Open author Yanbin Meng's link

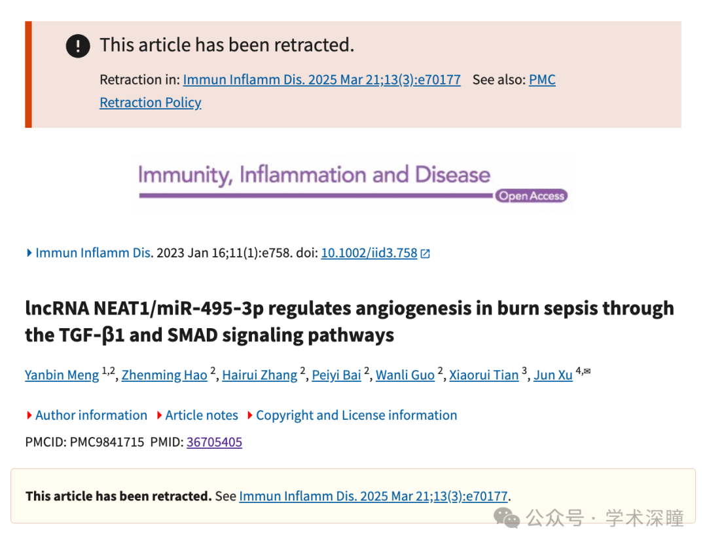pos(62,375)
